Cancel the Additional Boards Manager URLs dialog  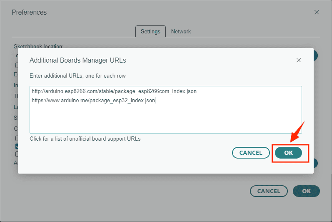click(x=251, y=153)
